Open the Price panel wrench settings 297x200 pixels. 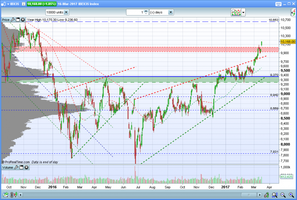(x=13, y=20)
